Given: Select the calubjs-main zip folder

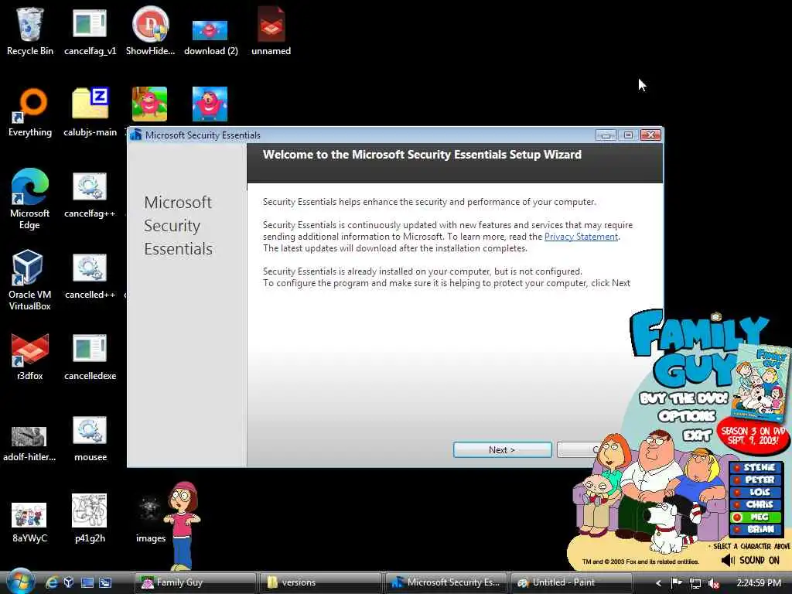Looking at the screenshot, I should (90, 112).
